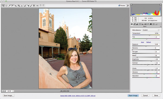
Task: Toggle the highlight clipping warning
Action: pos(161,5)
